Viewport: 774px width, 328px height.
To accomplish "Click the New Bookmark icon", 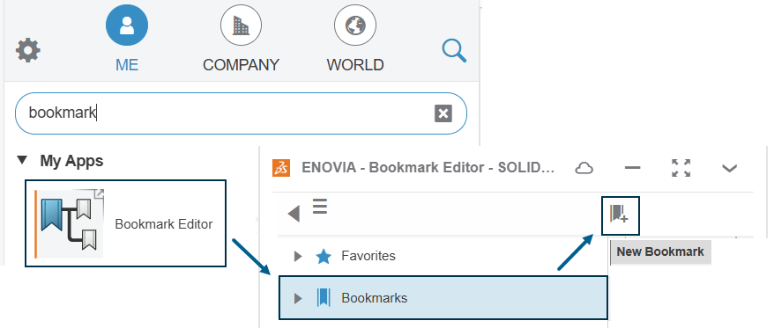I will pyautogui.click(x=620, y=215).
